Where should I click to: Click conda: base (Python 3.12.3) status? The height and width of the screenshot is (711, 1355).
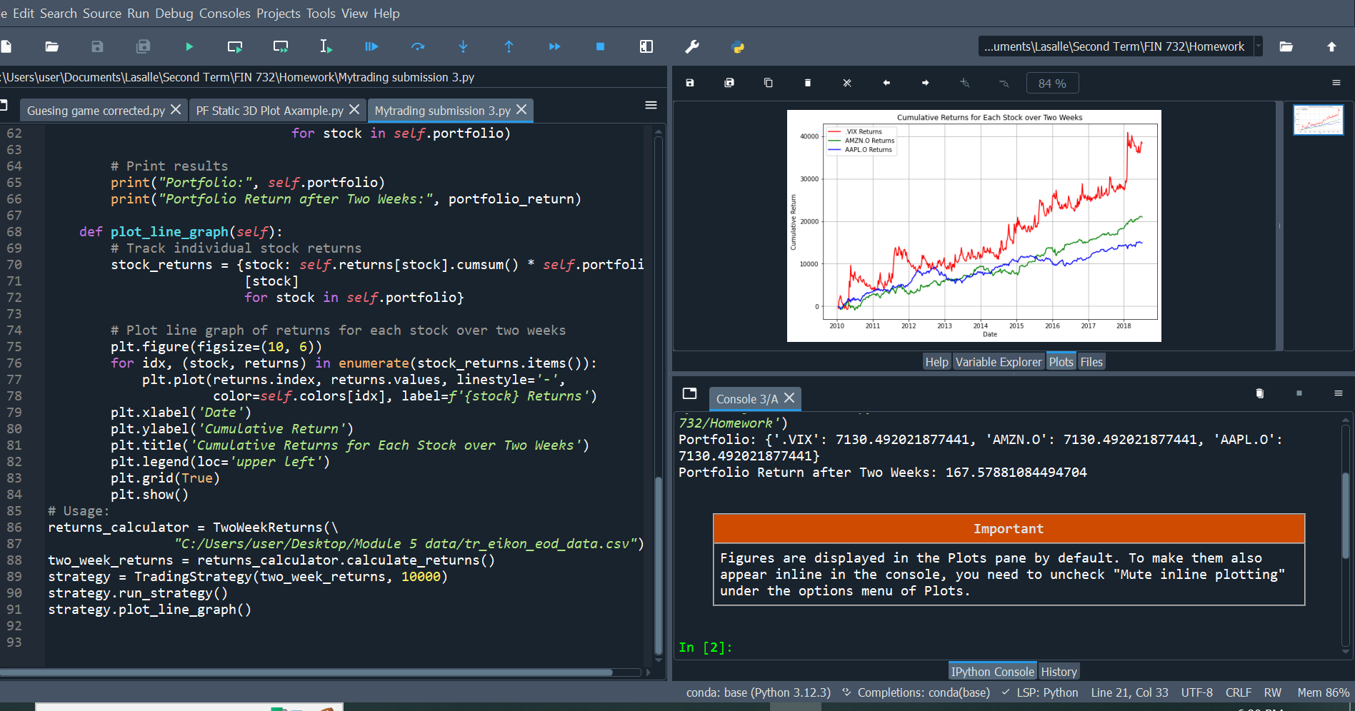click(x=758, y=692)
